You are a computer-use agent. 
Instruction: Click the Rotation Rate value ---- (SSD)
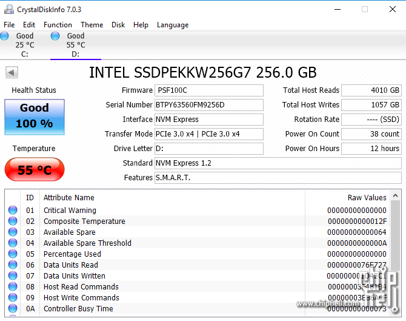point(371,120)
